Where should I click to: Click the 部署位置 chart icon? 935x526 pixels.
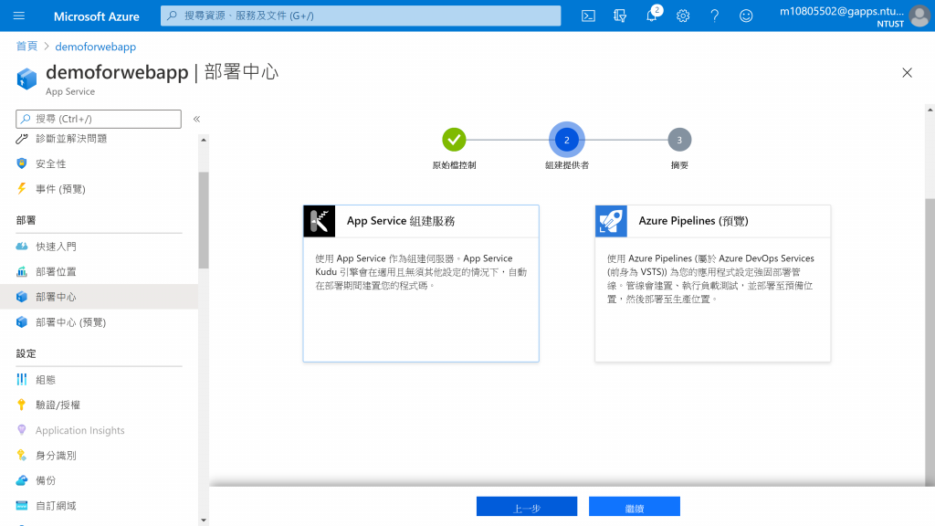click(x=22, y=271)
